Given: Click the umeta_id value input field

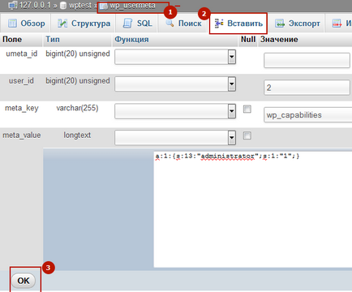Looking at the screenshot, I should (307, 60).
